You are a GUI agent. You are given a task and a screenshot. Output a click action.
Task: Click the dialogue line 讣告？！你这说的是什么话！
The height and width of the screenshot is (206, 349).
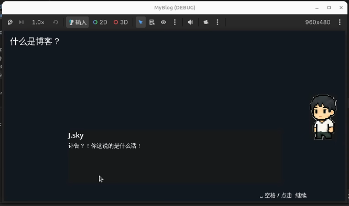(104, 146)
